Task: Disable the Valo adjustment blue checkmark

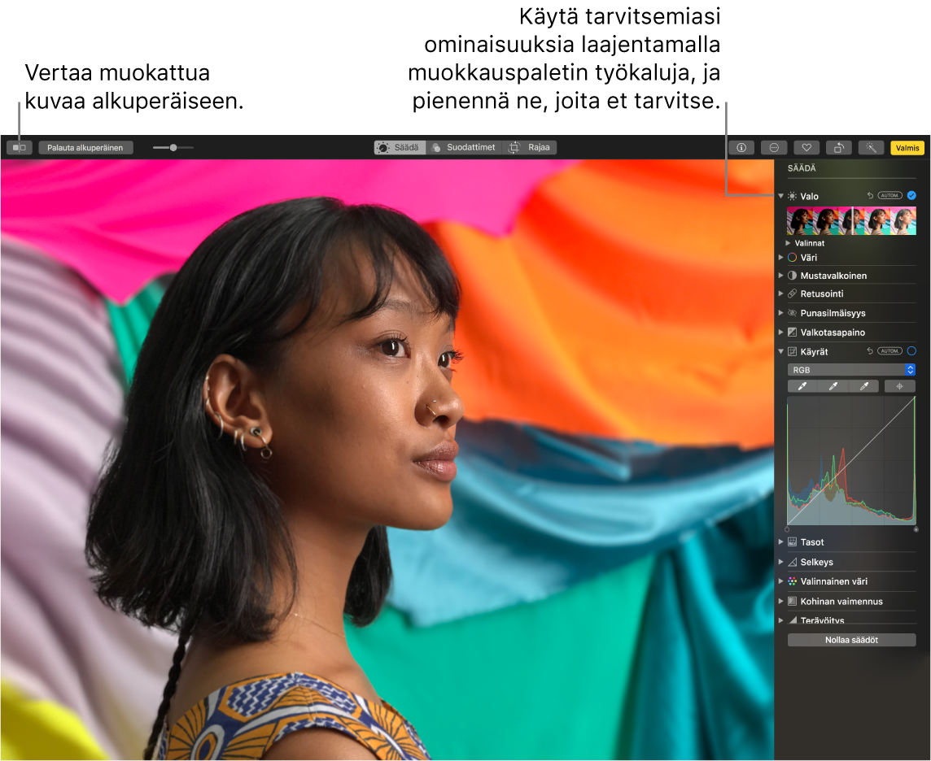Action: (911, 195)
